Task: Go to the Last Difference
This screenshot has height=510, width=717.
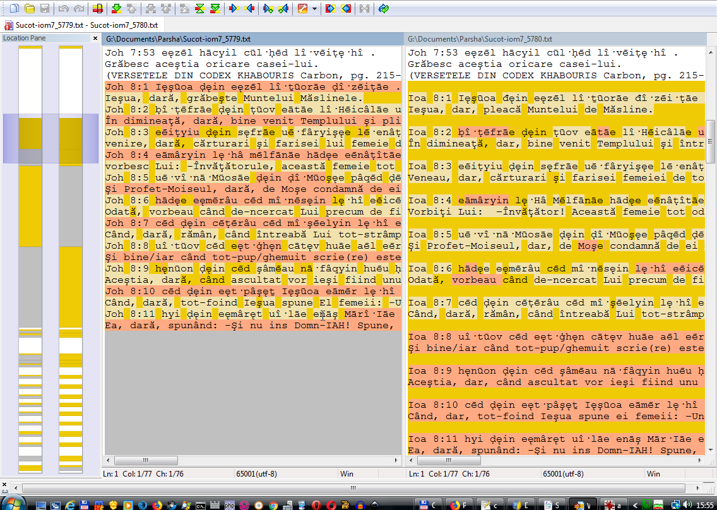Action: pos(215,9)
